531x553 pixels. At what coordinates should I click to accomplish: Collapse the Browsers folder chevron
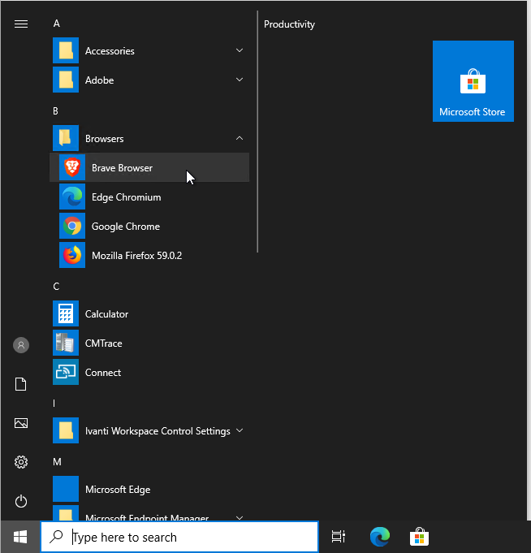coord(240,138)
